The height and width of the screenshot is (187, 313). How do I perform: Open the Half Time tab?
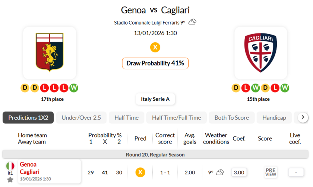coord(126,117)
